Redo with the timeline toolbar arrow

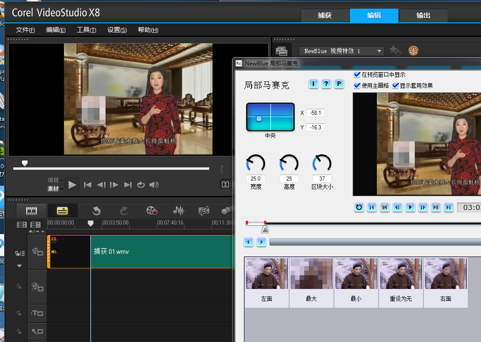(x=124, y=211)
